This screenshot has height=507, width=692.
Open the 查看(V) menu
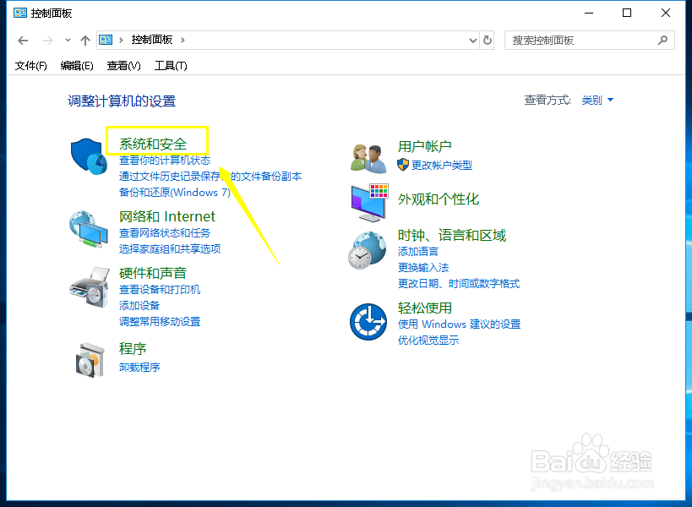(x=123, y=66)
